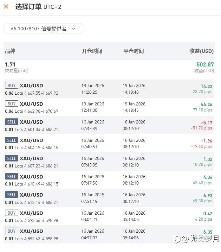221x252 pixels.
Task: Click SELL badge of 07:35:39 order
Action: click(x=11, y=122)
